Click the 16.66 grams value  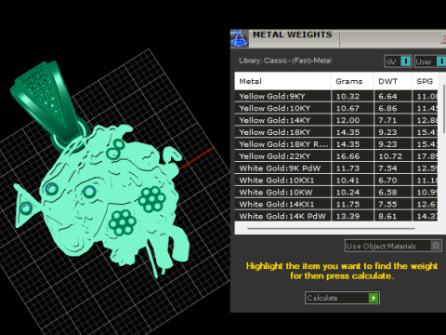coord(348,156)
